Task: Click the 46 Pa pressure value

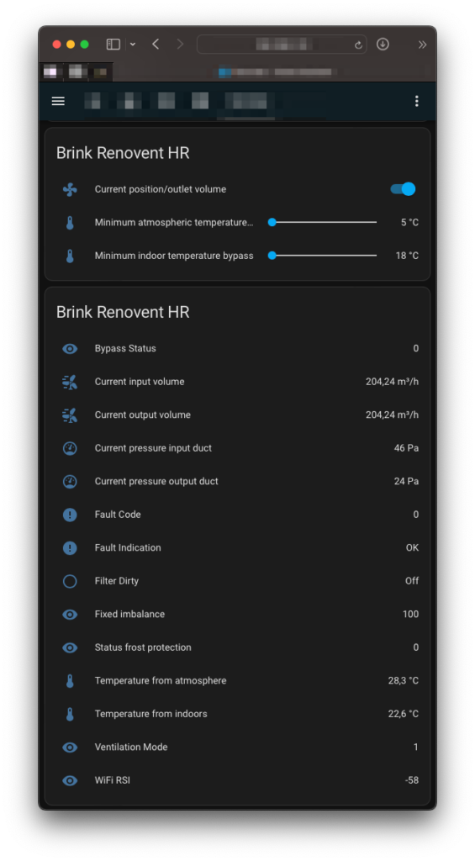Action: pyautogui.click(x=406, y=449)
